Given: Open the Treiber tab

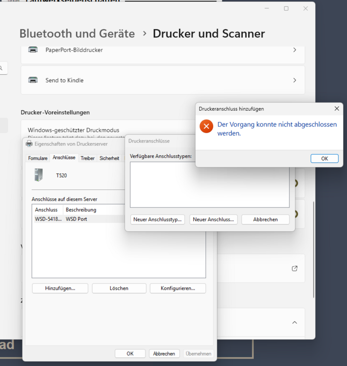Looking at the screenshot, I should [x=87, y=158].
